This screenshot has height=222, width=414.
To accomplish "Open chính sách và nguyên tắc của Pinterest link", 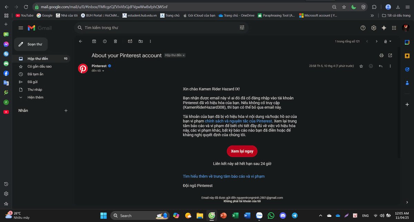I will (238, 121).
